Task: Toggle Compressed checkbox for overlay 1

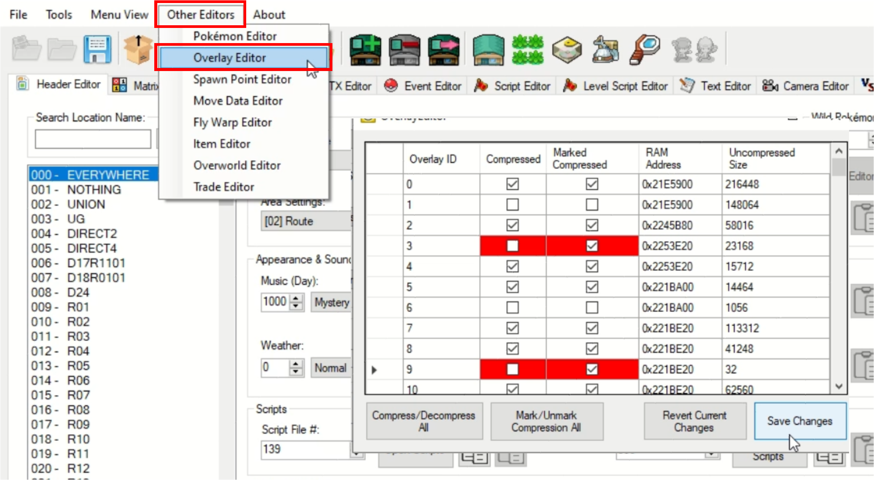Action: pos(512,205)
